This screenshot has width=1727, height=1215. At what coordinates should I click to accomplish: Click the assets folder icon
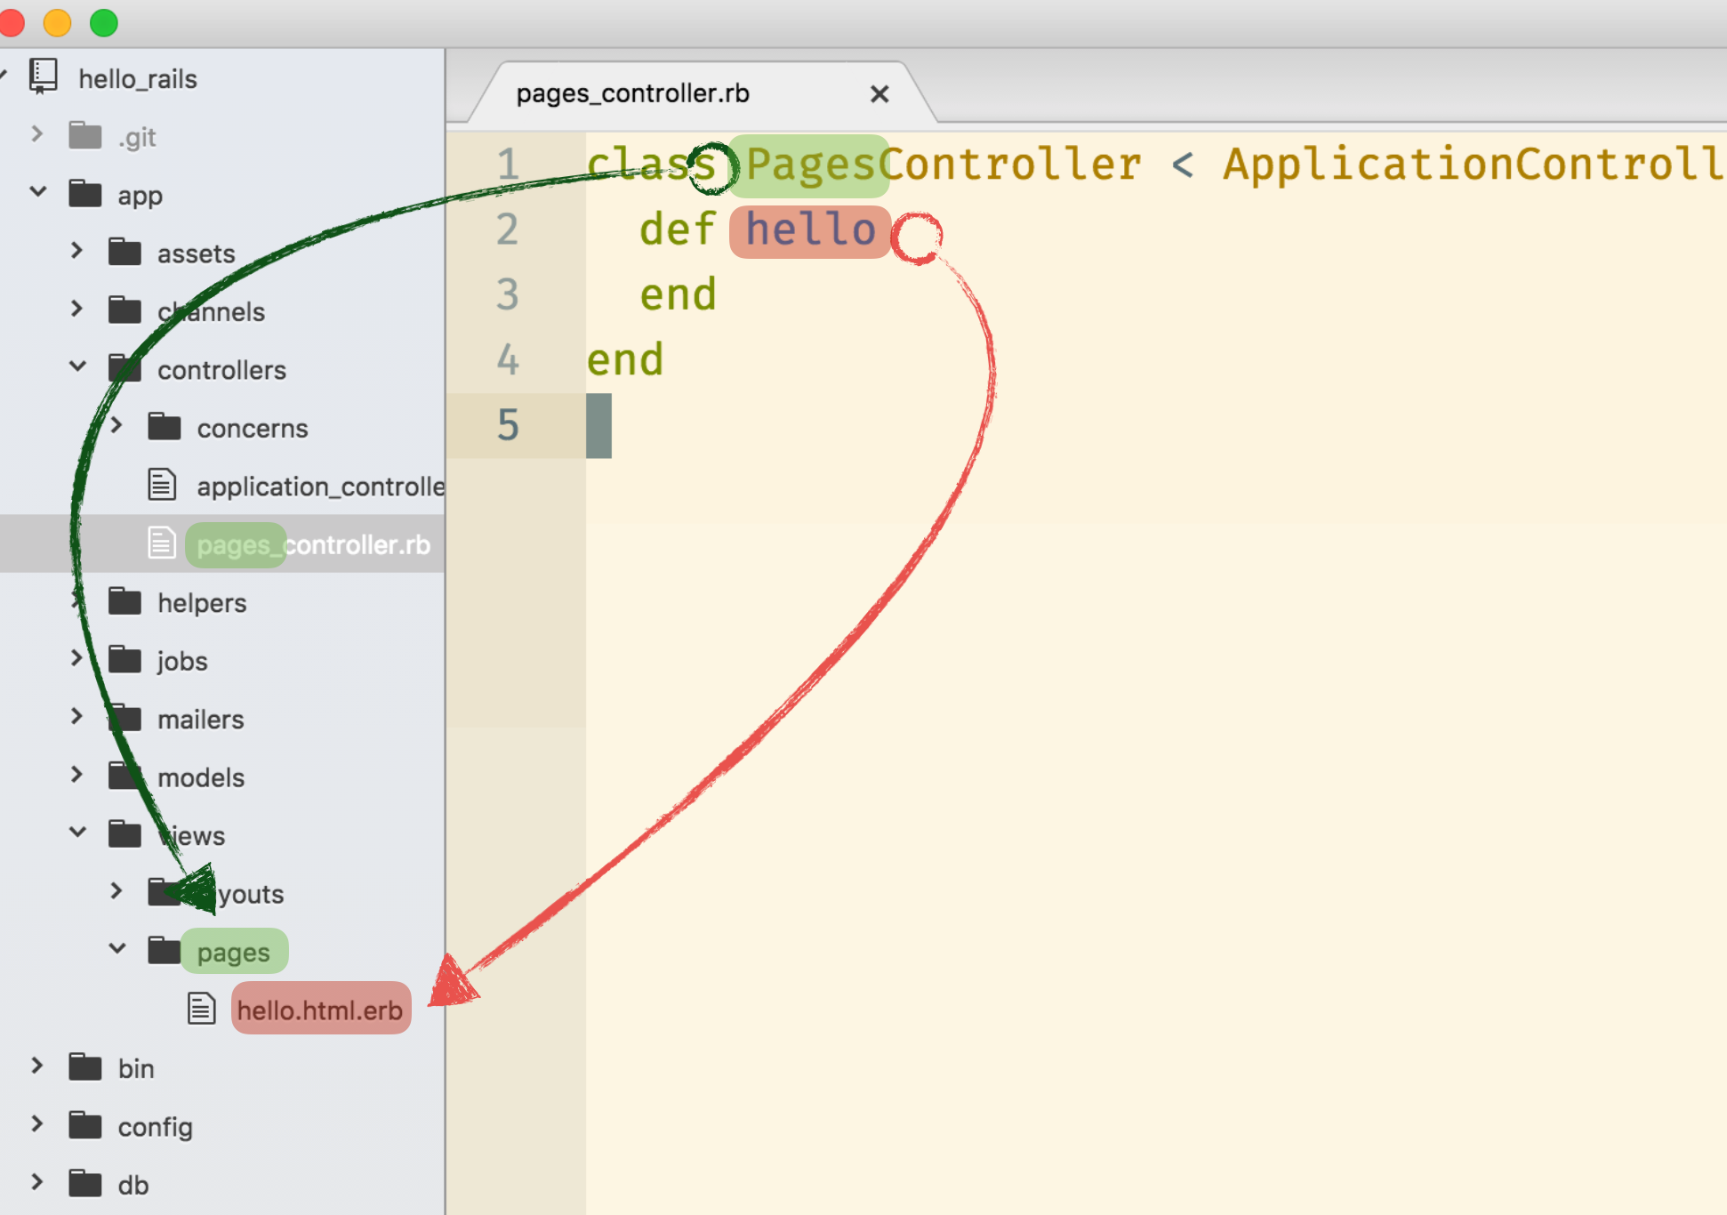[125, 253]
